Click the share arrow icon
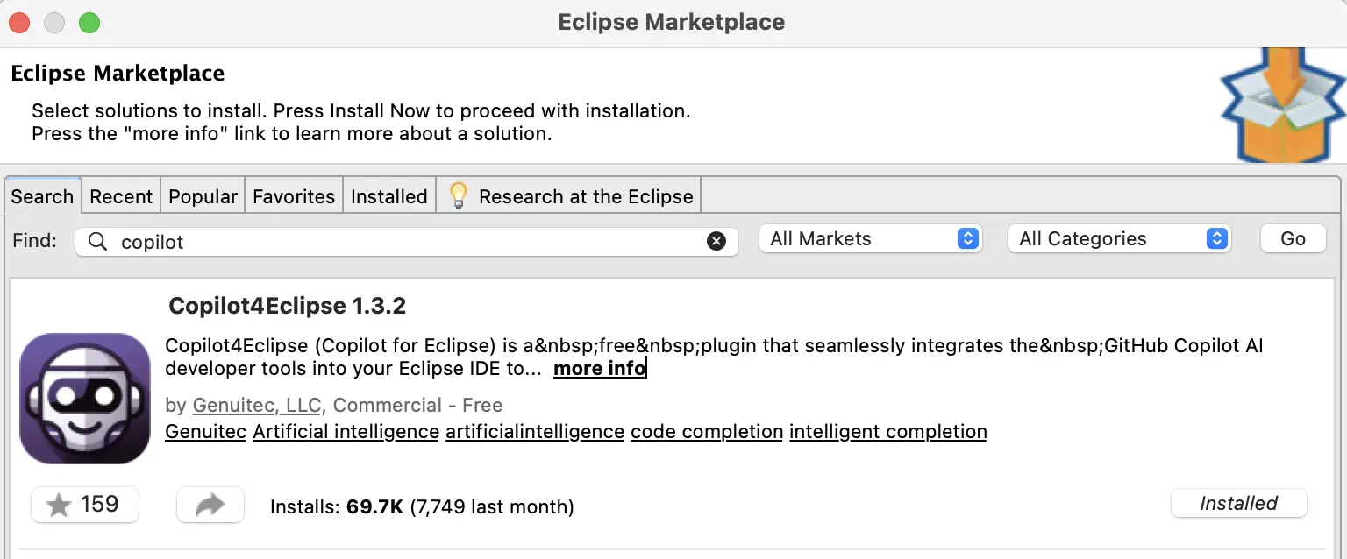Viewport: 1347px width, 559px height. (210, 505)
